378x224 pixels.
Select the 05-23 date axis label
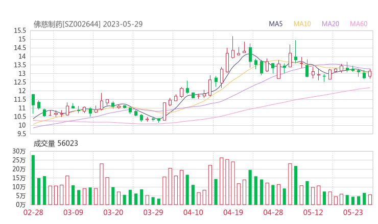pyautogui.click(x=353, y=212)
